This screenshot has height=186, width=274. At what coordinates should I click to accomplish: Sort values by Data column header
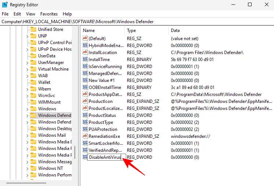pyautogui.click(x=221, y=31)
